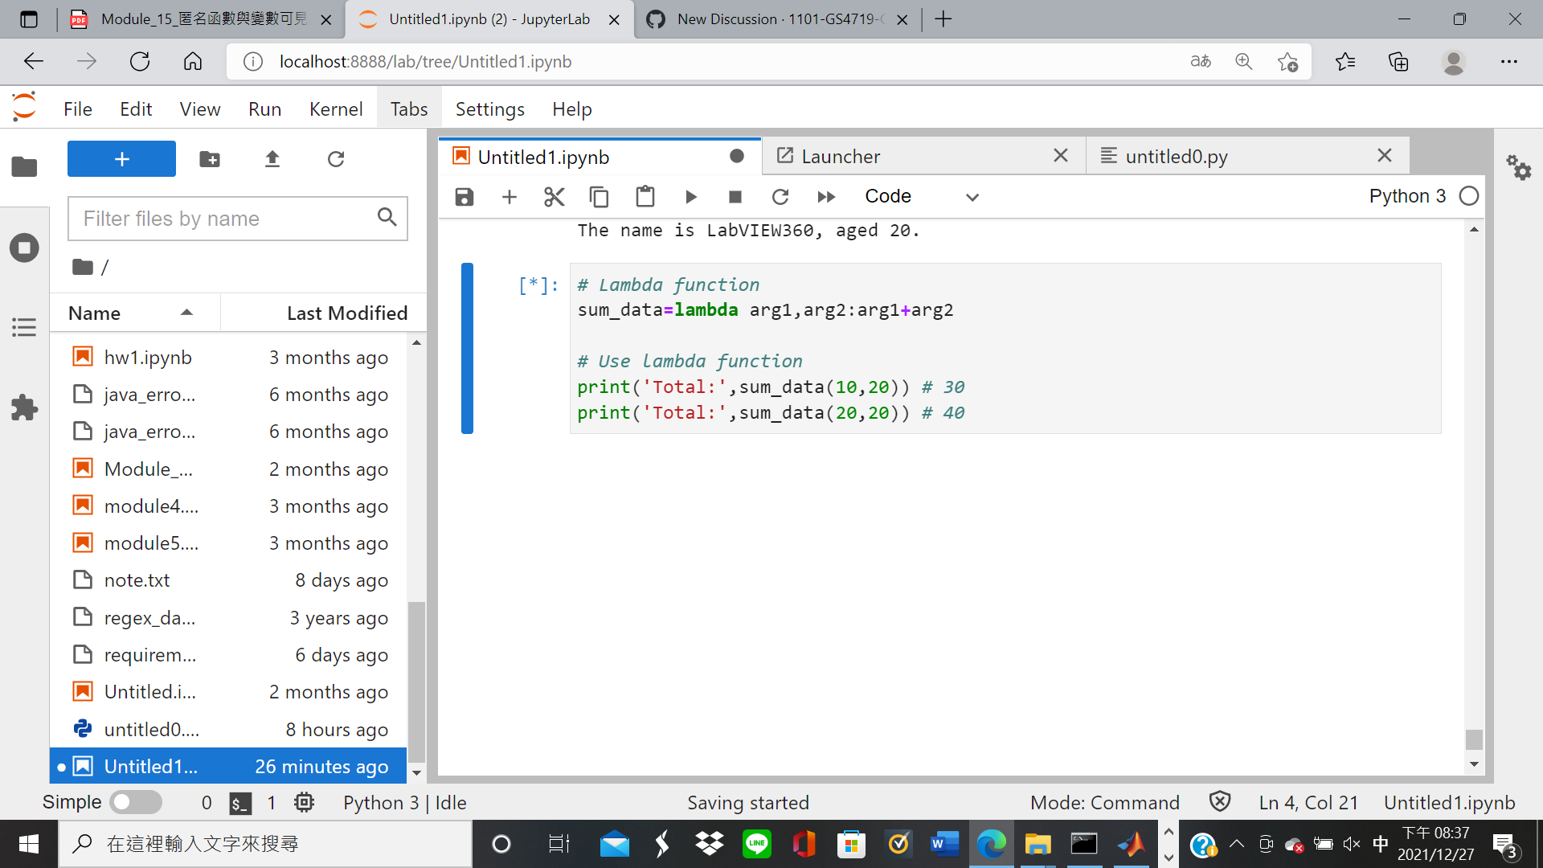Open the Kernel menu

[336, 108]
